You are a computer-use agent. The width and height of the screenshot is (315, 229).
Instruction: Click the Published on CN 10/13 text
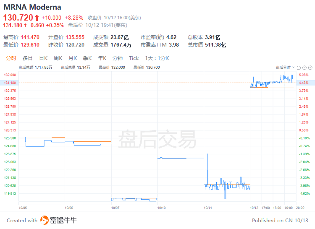pos(280,220)
